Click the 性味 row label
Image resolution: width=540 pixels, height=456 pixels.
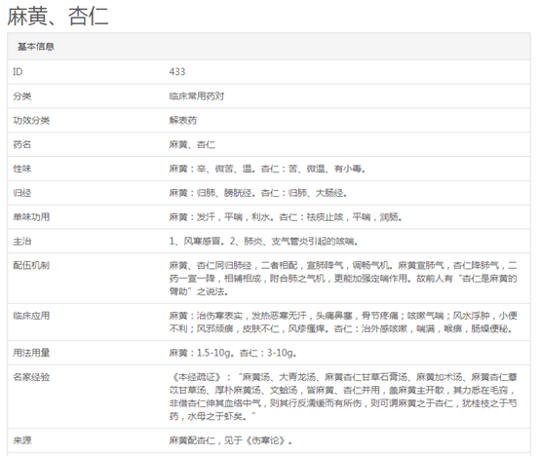(22, 169)
